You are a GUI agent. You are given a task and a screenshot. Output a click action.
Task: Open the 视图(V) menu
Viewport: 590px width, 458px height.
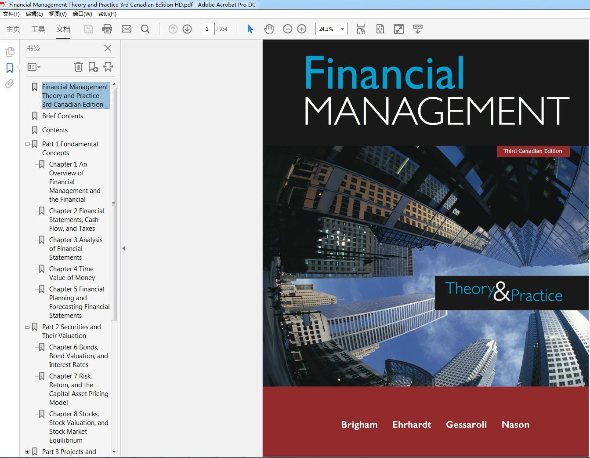point(58,14)
